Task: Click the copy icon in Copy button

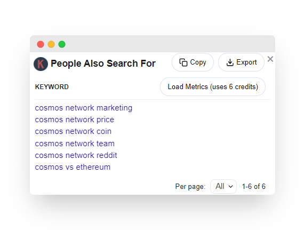Action: (183, 62)
